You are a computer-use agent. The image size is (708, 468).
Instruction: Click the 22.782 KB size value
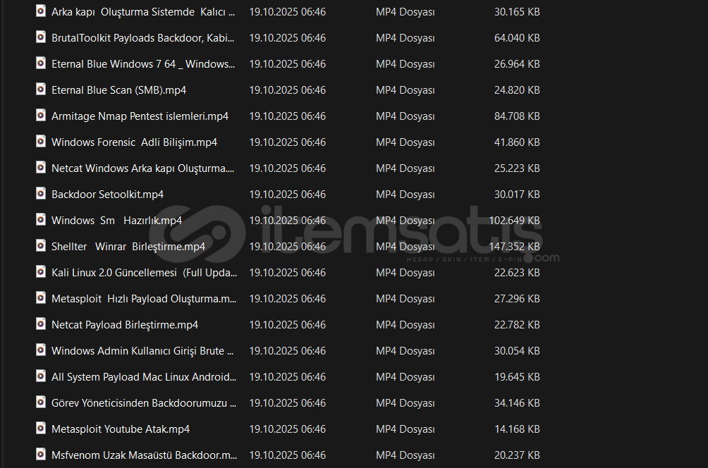[x=517, y=325]
